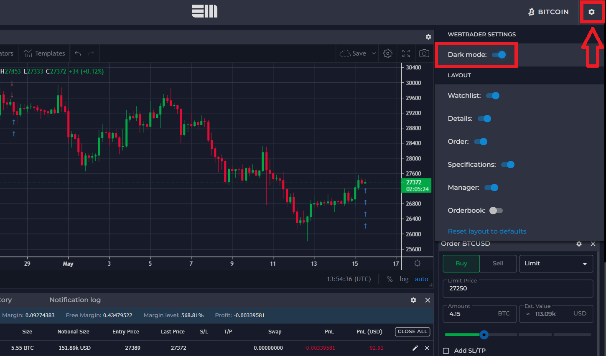The image size is (606, 356).
Task: Toggle Manager layout switch
Action: (x=491, y=188)
